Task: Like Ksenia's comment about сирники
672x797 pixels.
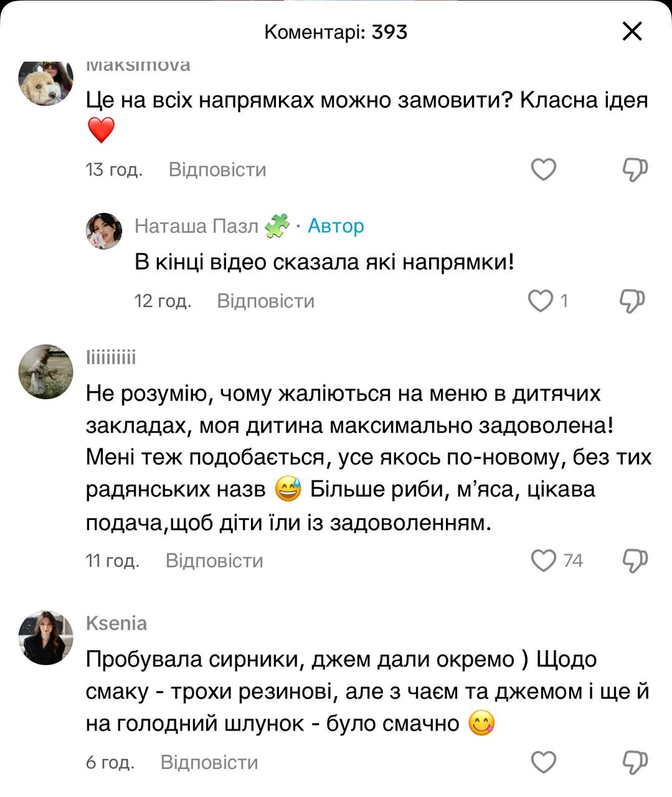Action: tap(543, 762)
